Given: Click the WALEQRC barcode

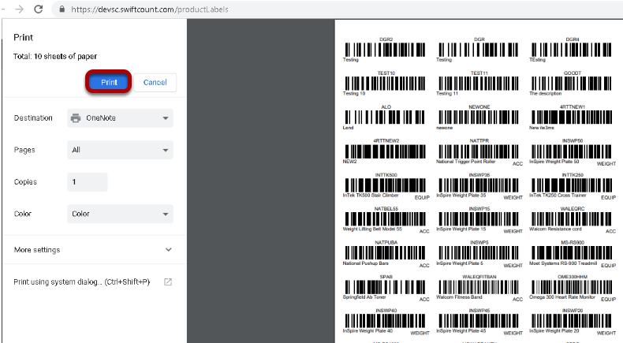Looking at the screenshot, I should coord(572,219).
